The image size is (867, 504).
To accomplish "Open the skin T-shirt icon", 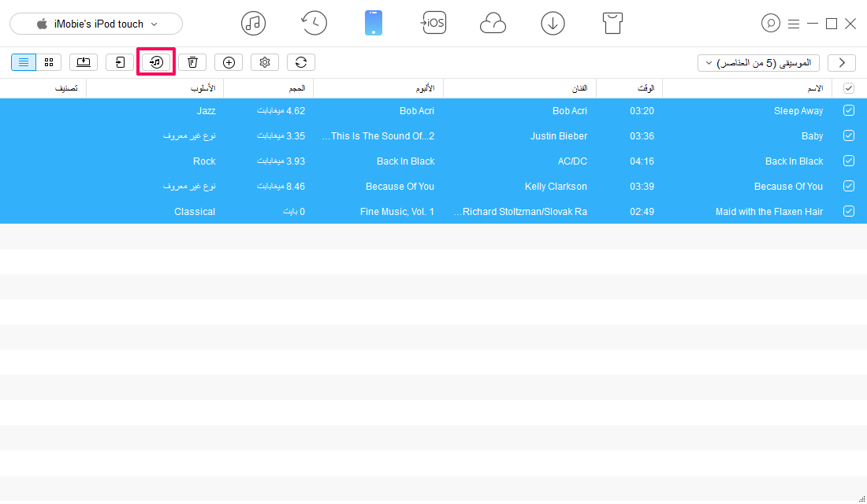I will coord(612,23).
